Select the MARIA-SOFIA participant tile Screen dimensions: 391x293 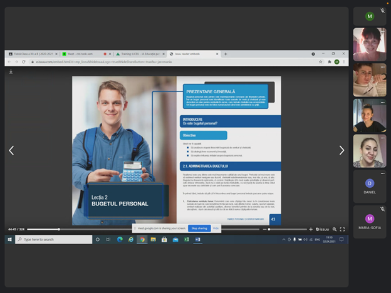(x=370, y=222)
